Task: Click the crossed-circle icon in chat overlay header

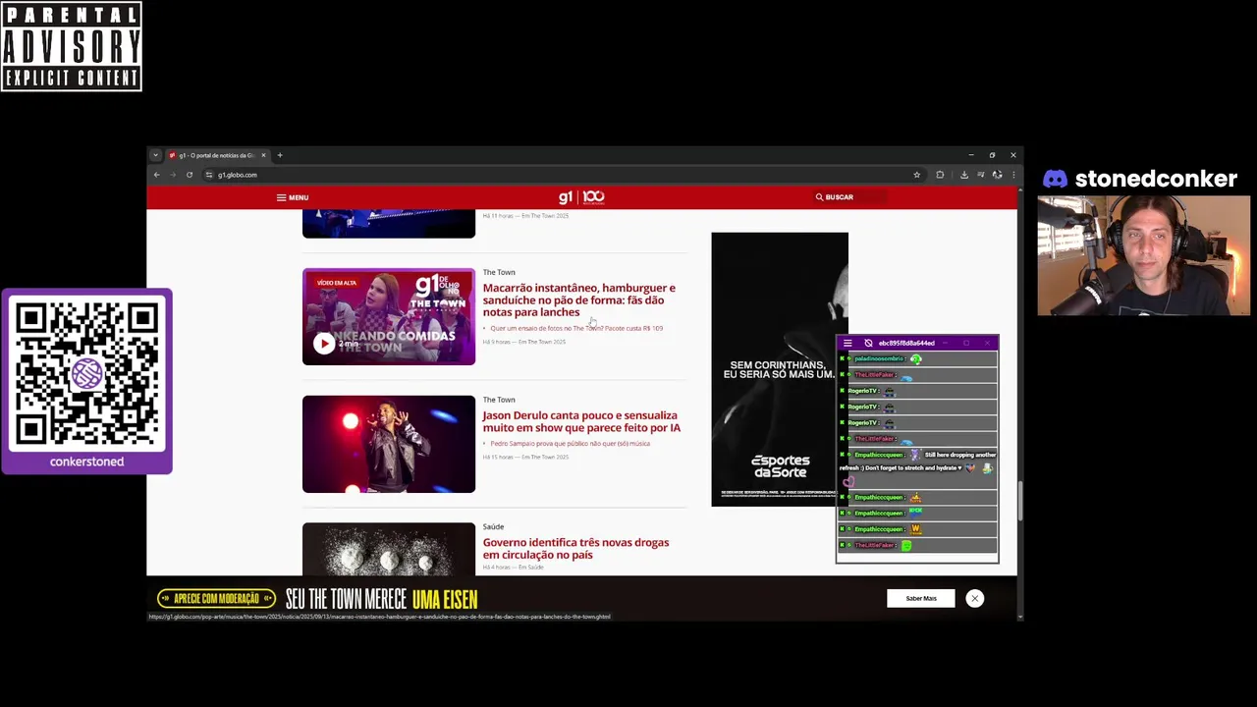Action: pyautogui.click(x=868, y=343)
